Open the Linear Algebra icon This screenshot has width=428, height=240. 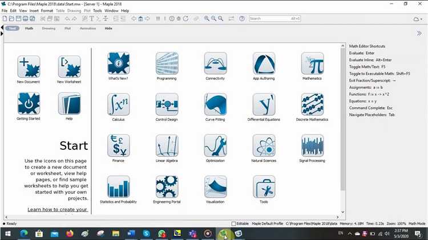[167, 145]
